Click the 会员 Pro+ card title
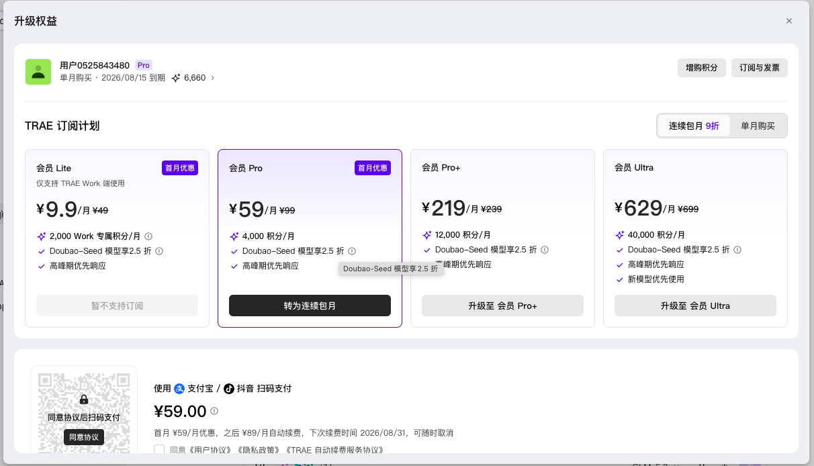 pos(441,167)
